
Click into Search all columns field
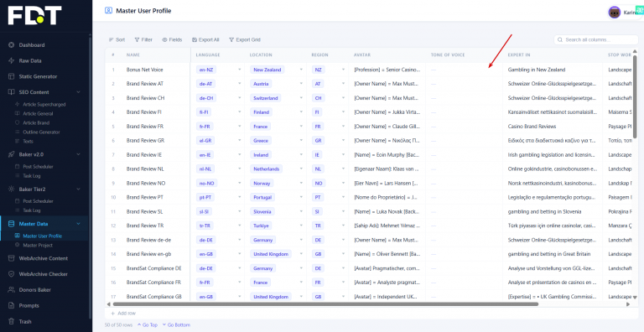tap(595, 40)
